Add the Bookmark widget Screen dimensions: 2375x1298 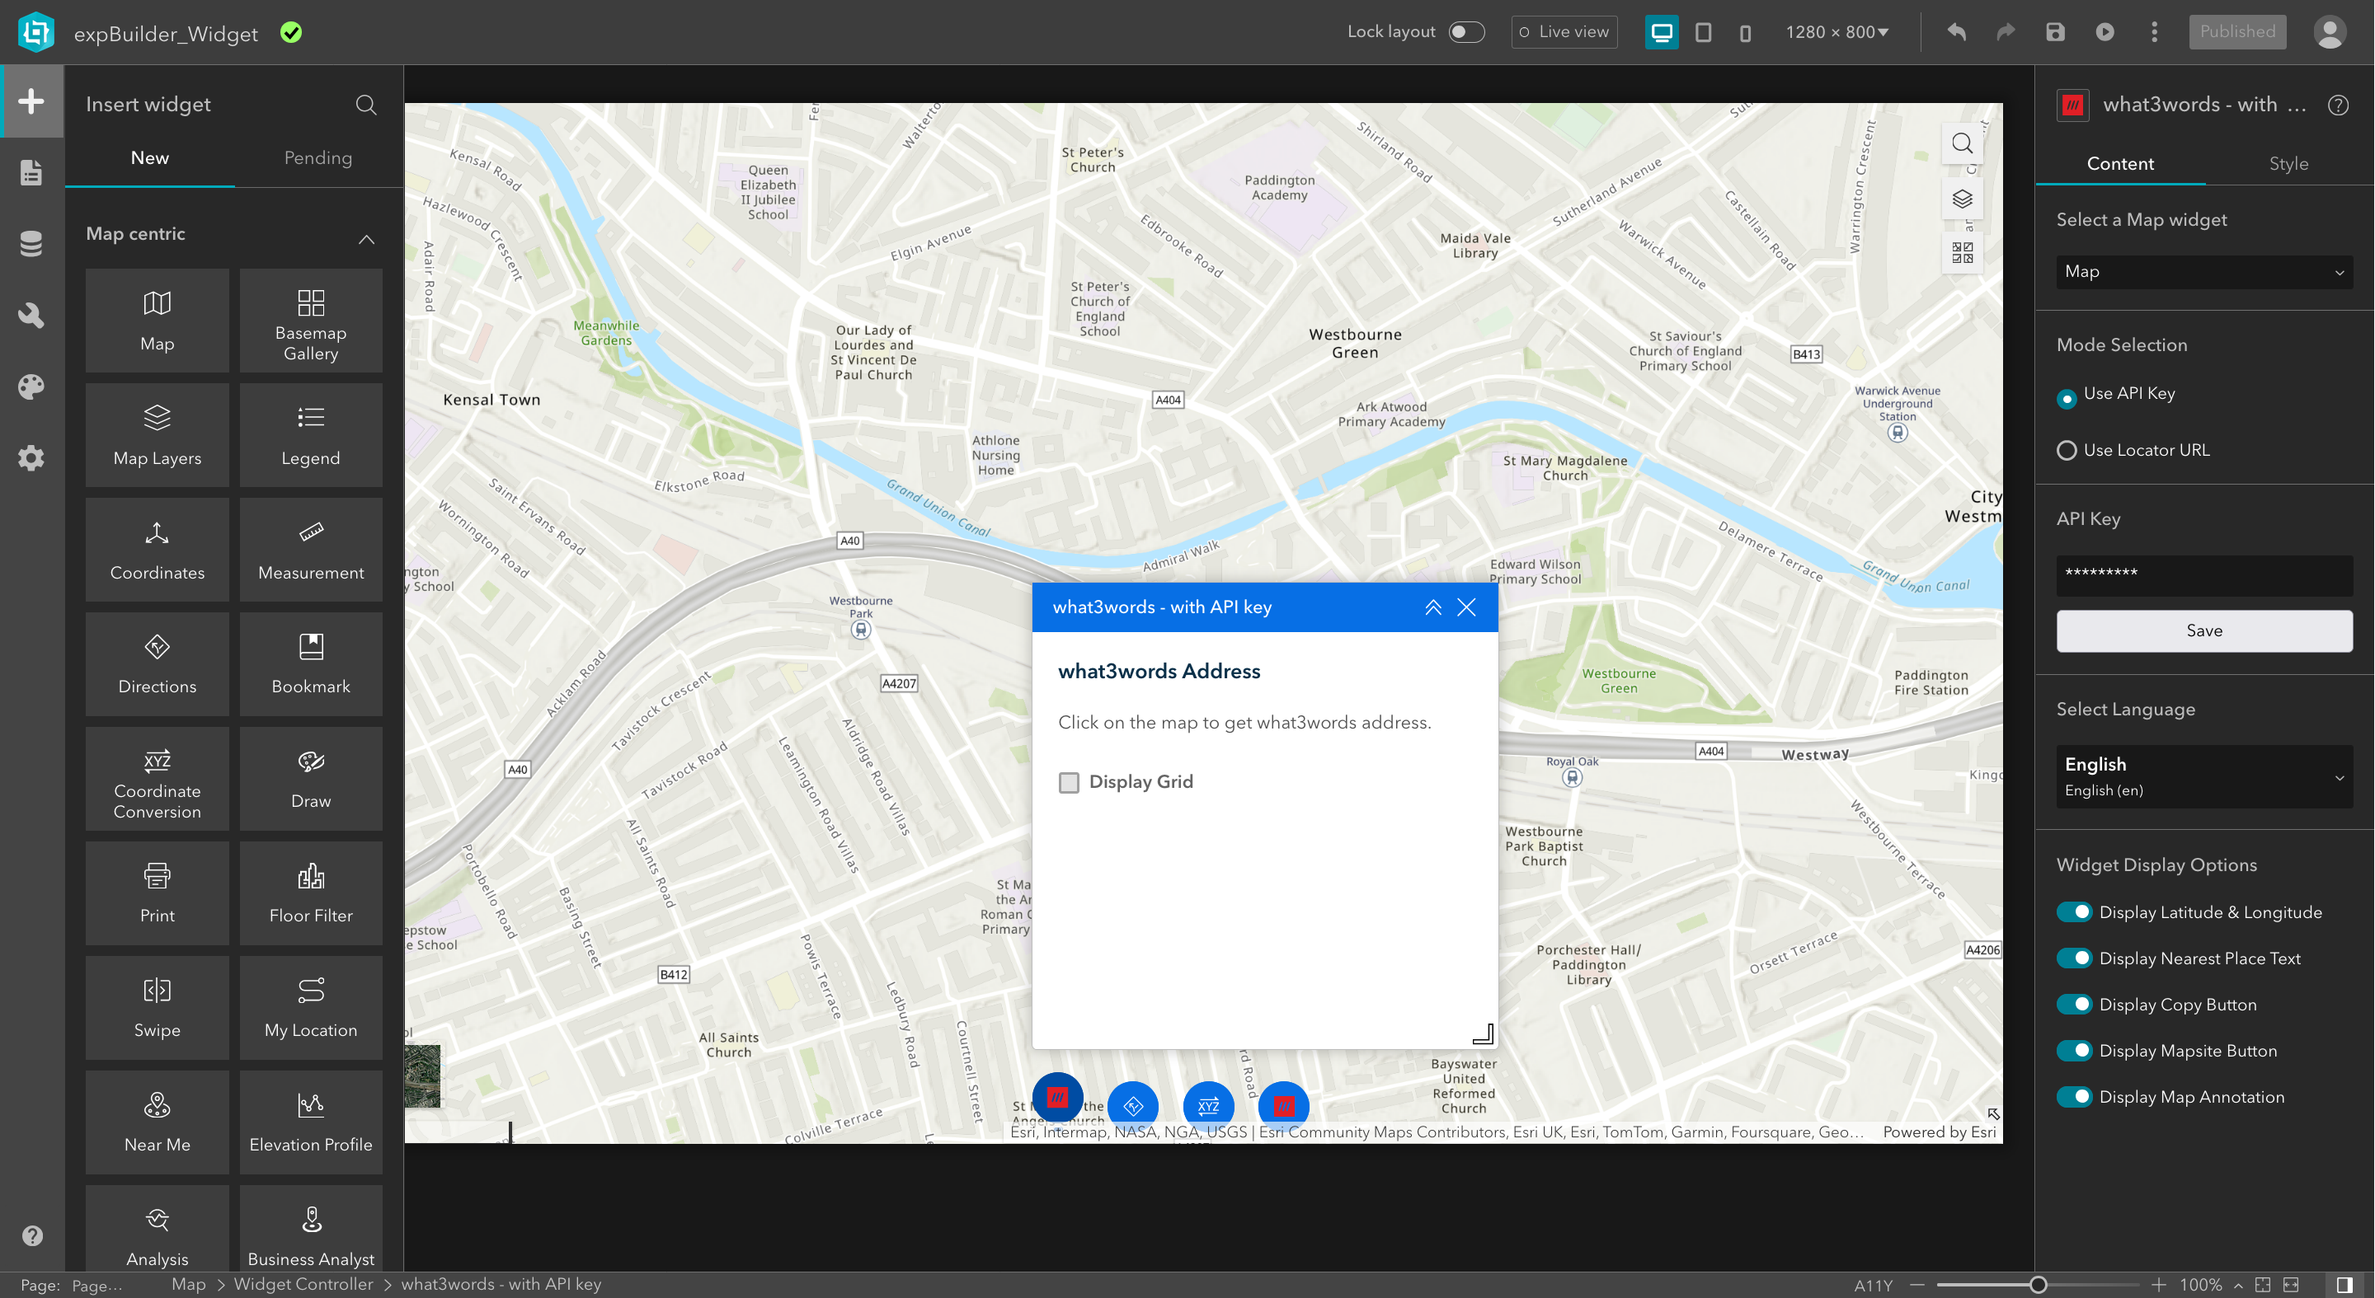(311, 664)
